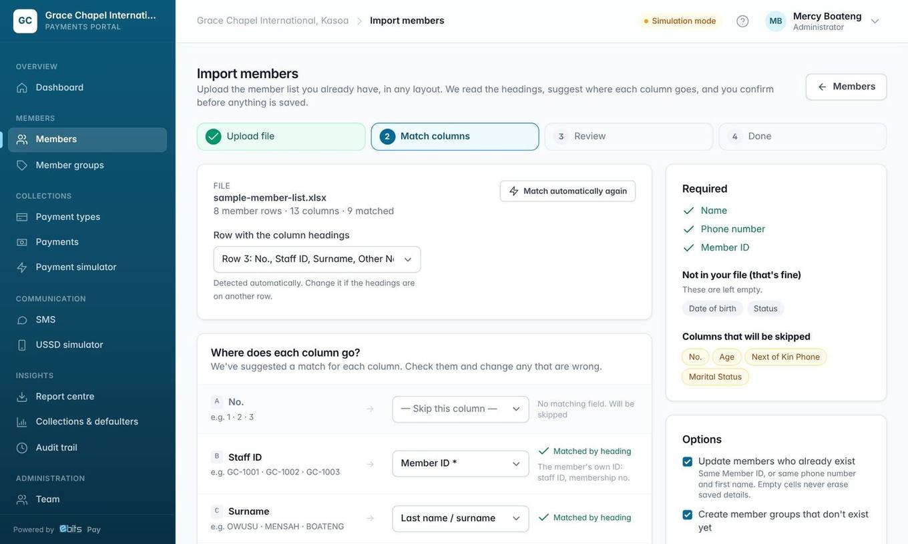
Task: Click the Audit trail clock icon
Action: click(22, 448)
